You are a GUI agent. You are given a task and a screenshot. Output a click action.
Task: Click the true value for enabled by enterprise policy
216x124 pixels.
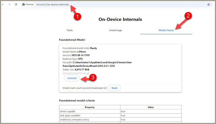coord(151,120)
